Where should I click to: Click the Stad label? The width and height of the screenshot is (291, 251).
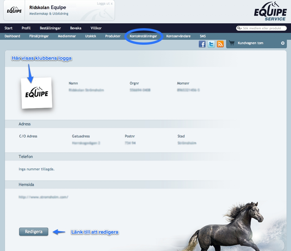181,136
